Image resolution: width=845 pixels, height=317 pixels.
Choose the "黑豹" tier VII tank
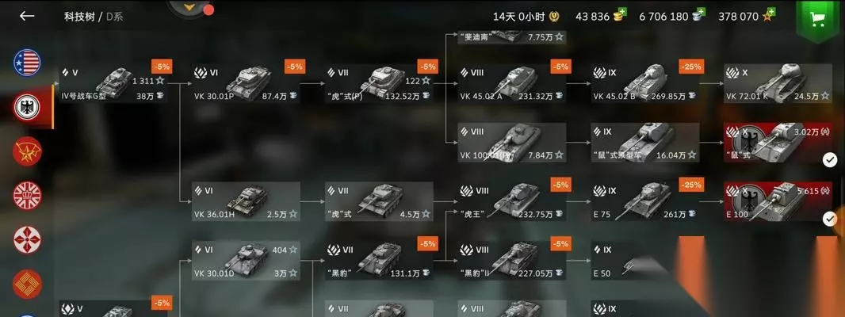(380, 261)
